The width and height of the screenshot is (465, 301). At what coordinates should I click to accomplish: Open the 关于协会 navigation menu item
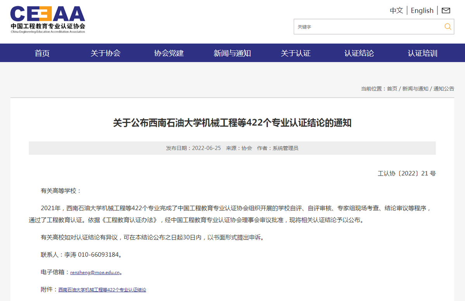[x=105, y=53]
